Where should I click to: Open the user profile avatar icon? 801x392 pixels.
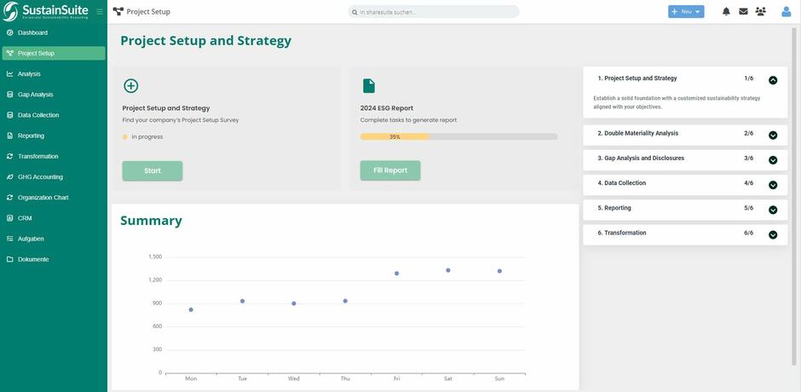[787, 12]
